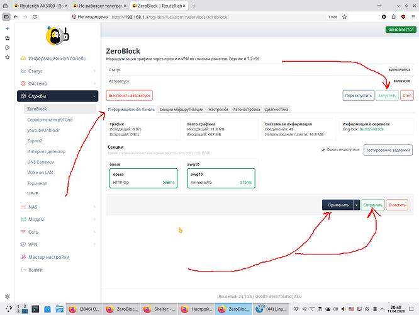Select Информационная панель tab in ZeroBlock
419x315 pixels.
click(131, 109)
